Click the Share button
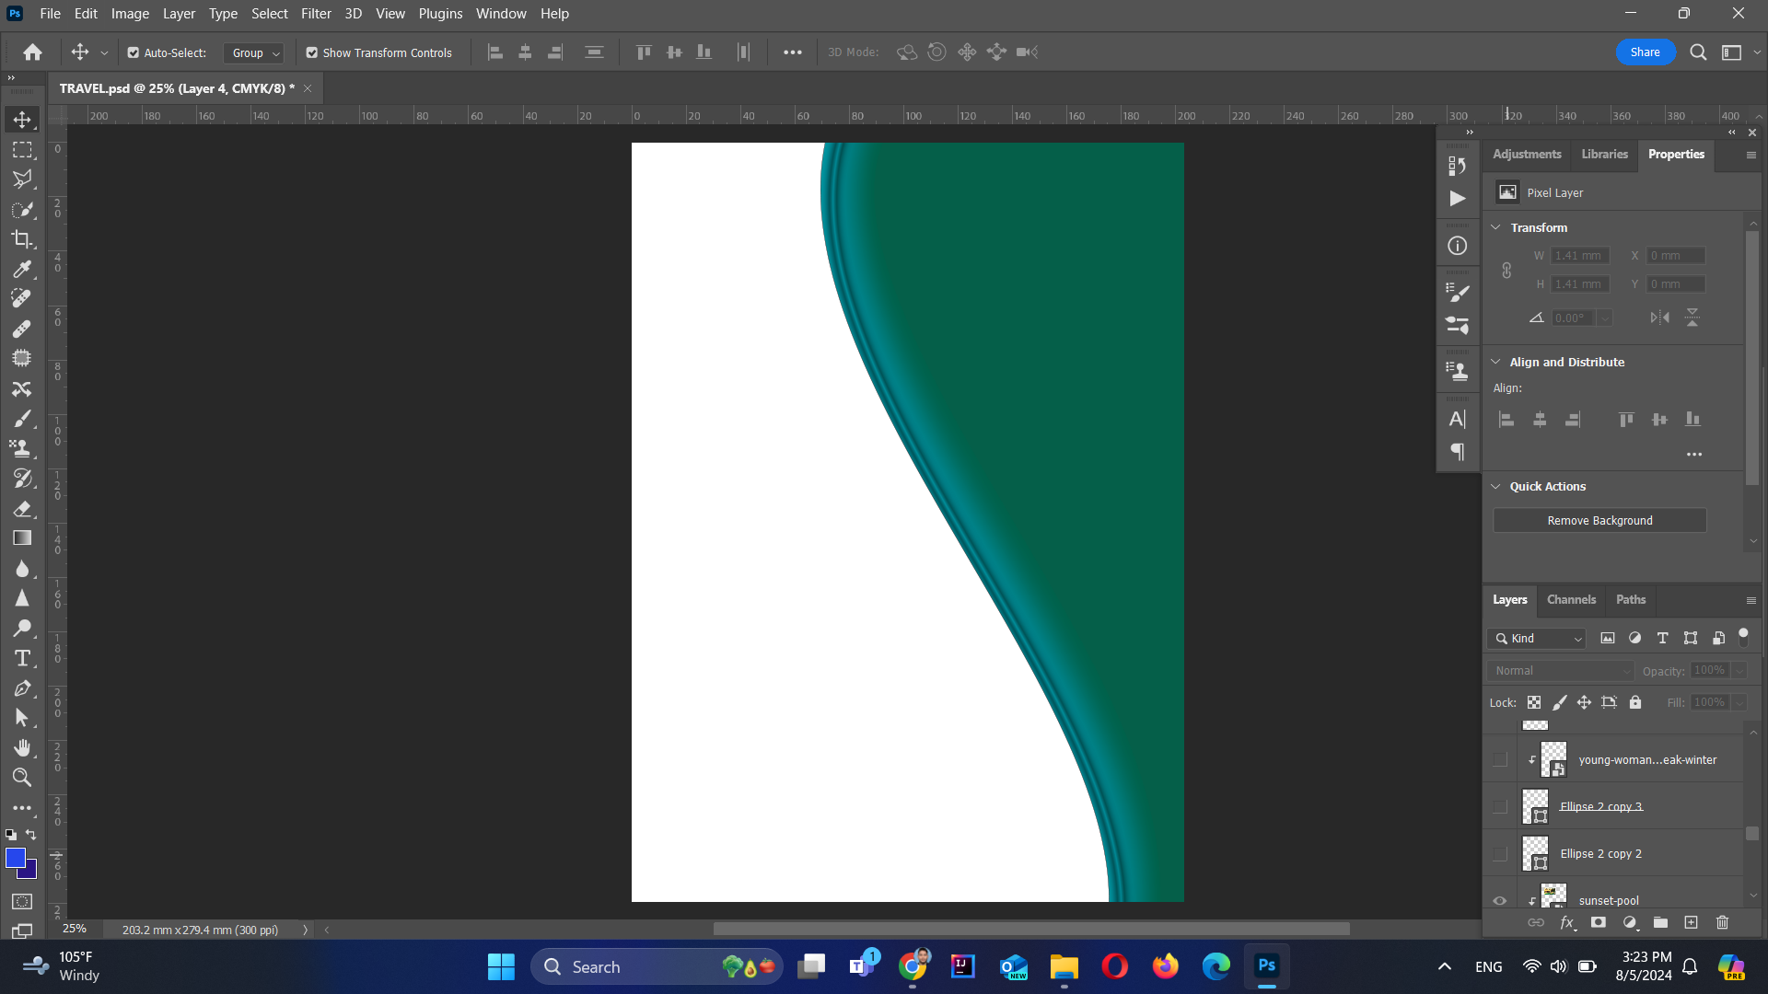Image resolution: width=1768 pixels, height=994 pixels. [x=1645, y=52]
